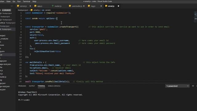The height and width of the screenshot is (111, 197).
Task: Select Nodeproject in the breadcrumb
Action: 23,10
